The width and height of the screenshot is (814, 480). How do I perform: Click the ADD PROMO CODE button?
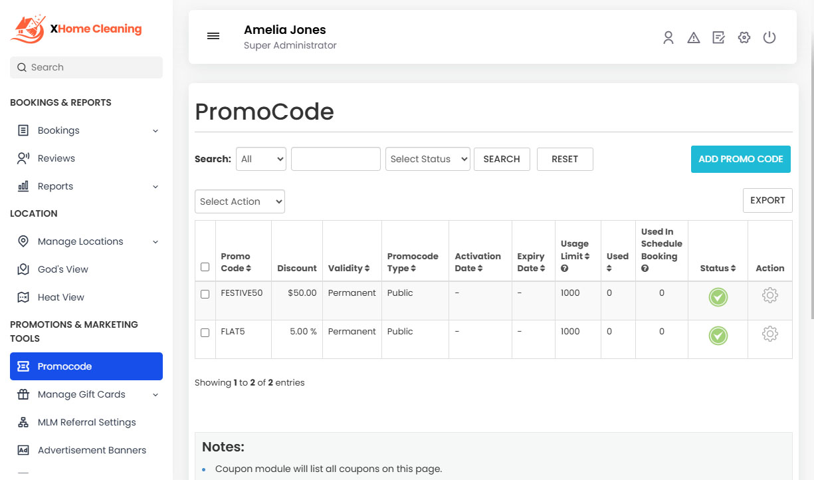pyautogui.click(x=740, y=159)
